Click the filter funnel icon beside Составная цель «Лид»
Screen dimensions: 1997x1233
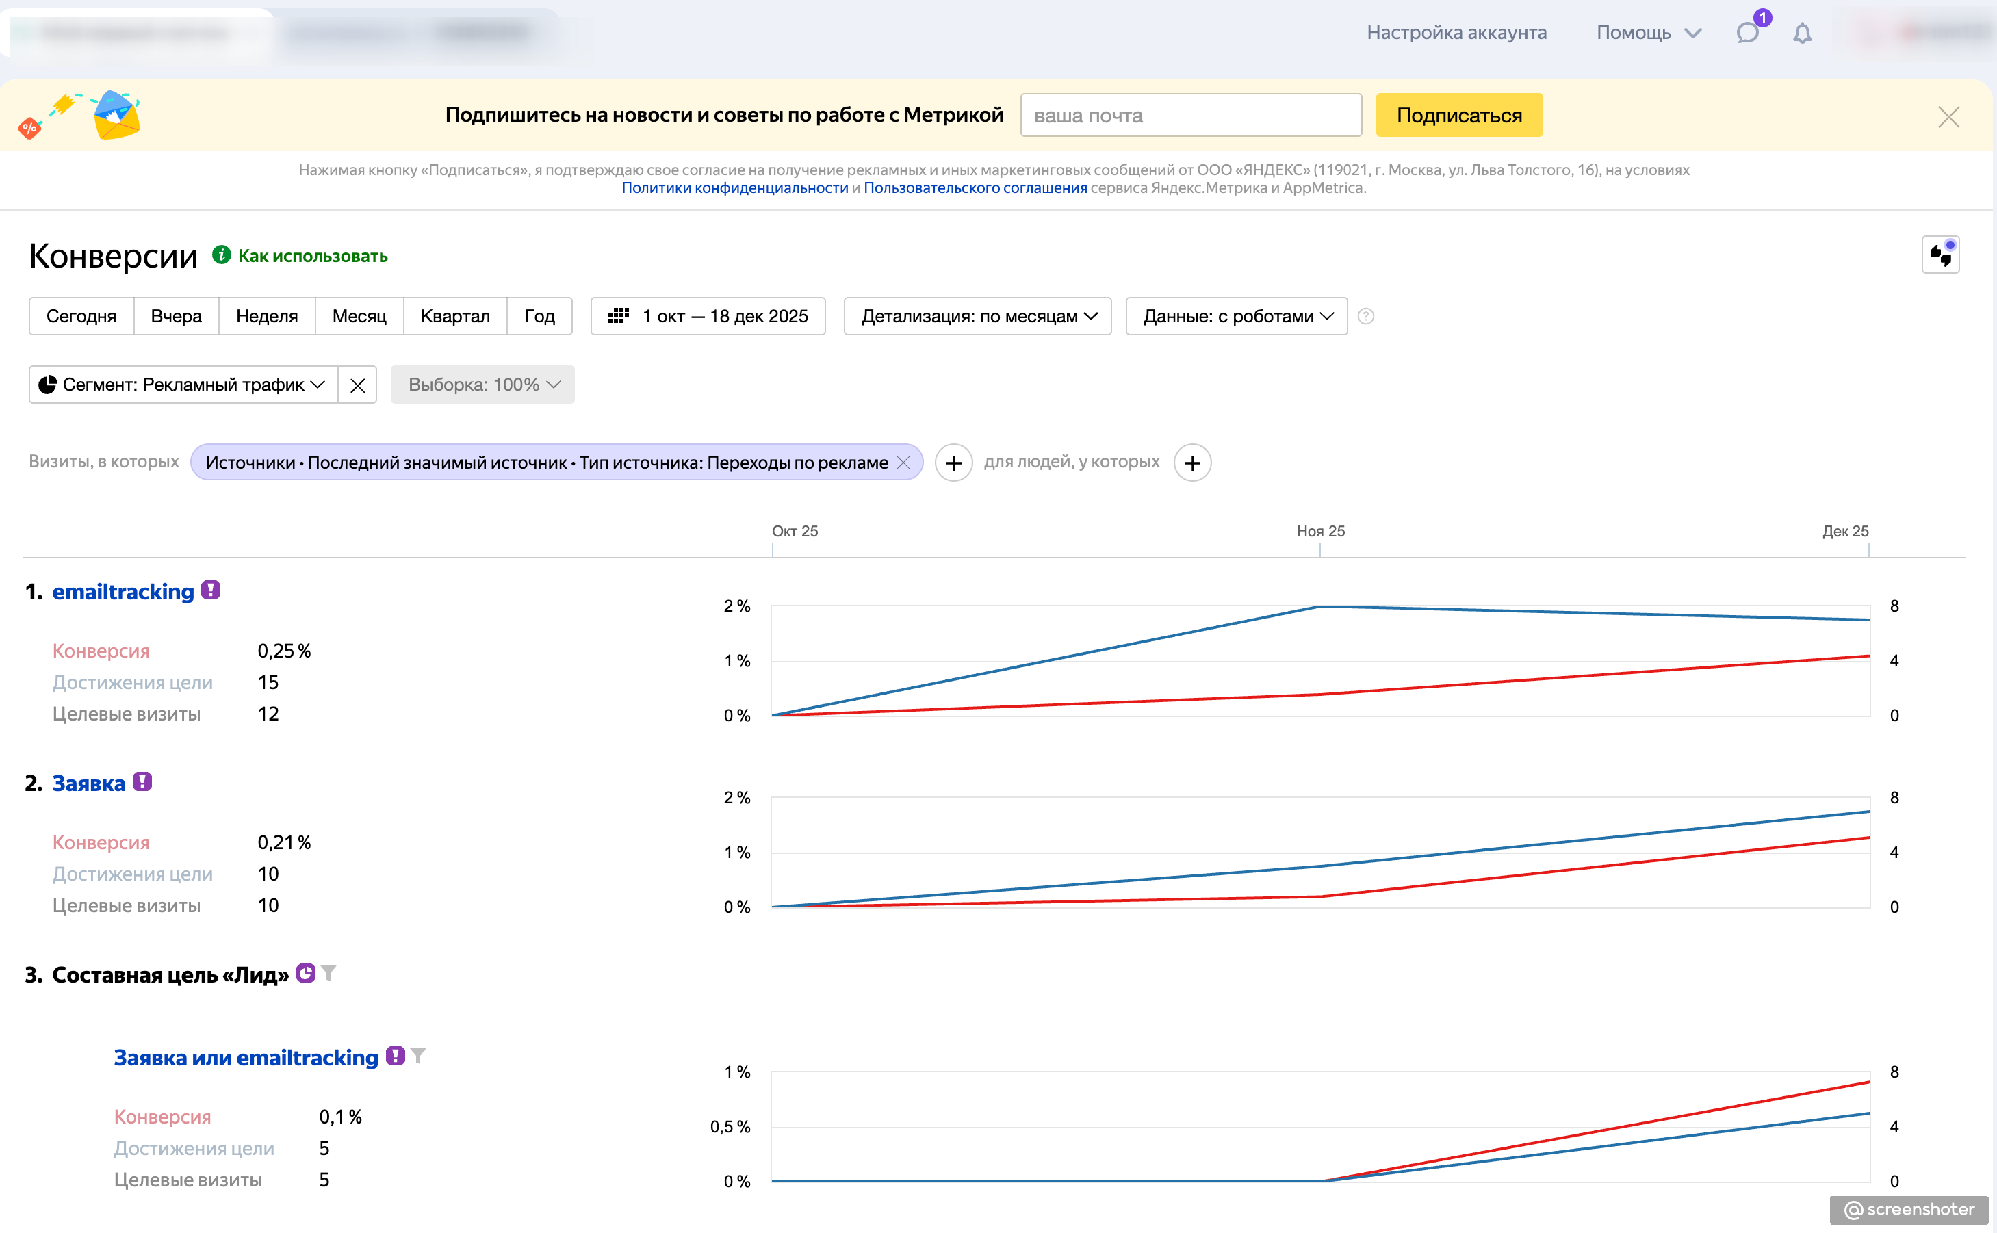pyautogui.click(x=328, y=972)
